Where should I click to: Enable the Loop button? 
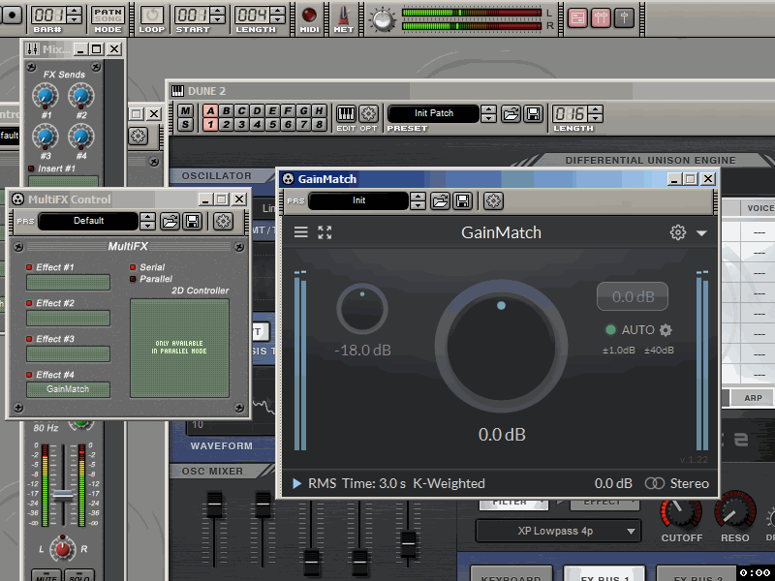152,15
